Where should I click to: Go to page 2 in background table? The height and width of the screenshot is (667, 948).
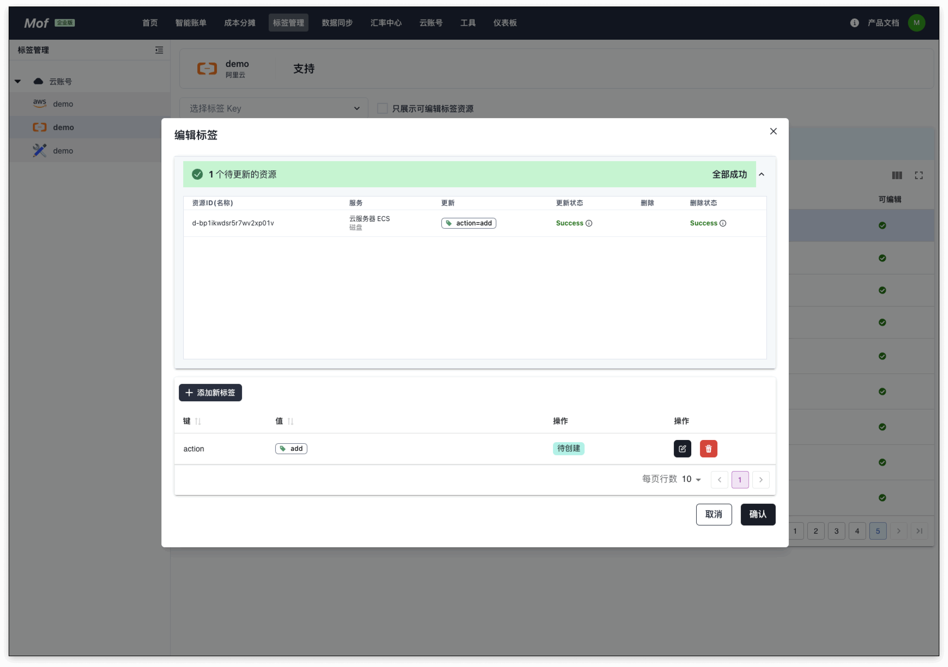[x=816, y=531]
